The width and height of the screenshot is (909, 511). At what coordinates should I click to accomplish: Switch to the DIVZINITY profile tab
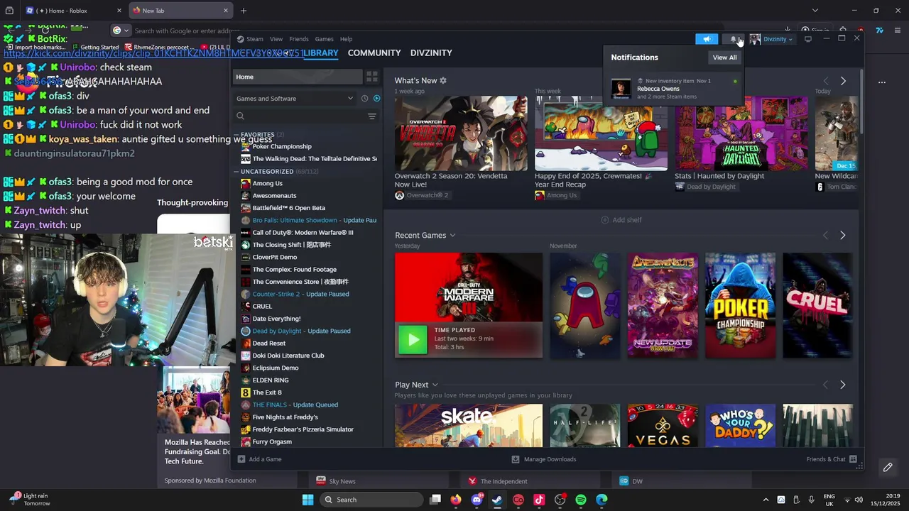point(431,53)
